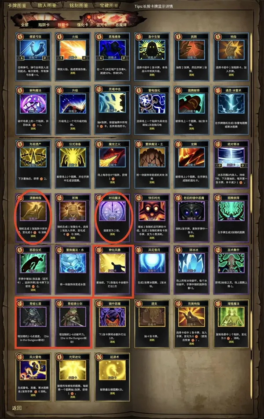Screen dimensions: 264x419
Task: Select the 老旧的镜中恶魔 card
Action: [x=191, y=217]
